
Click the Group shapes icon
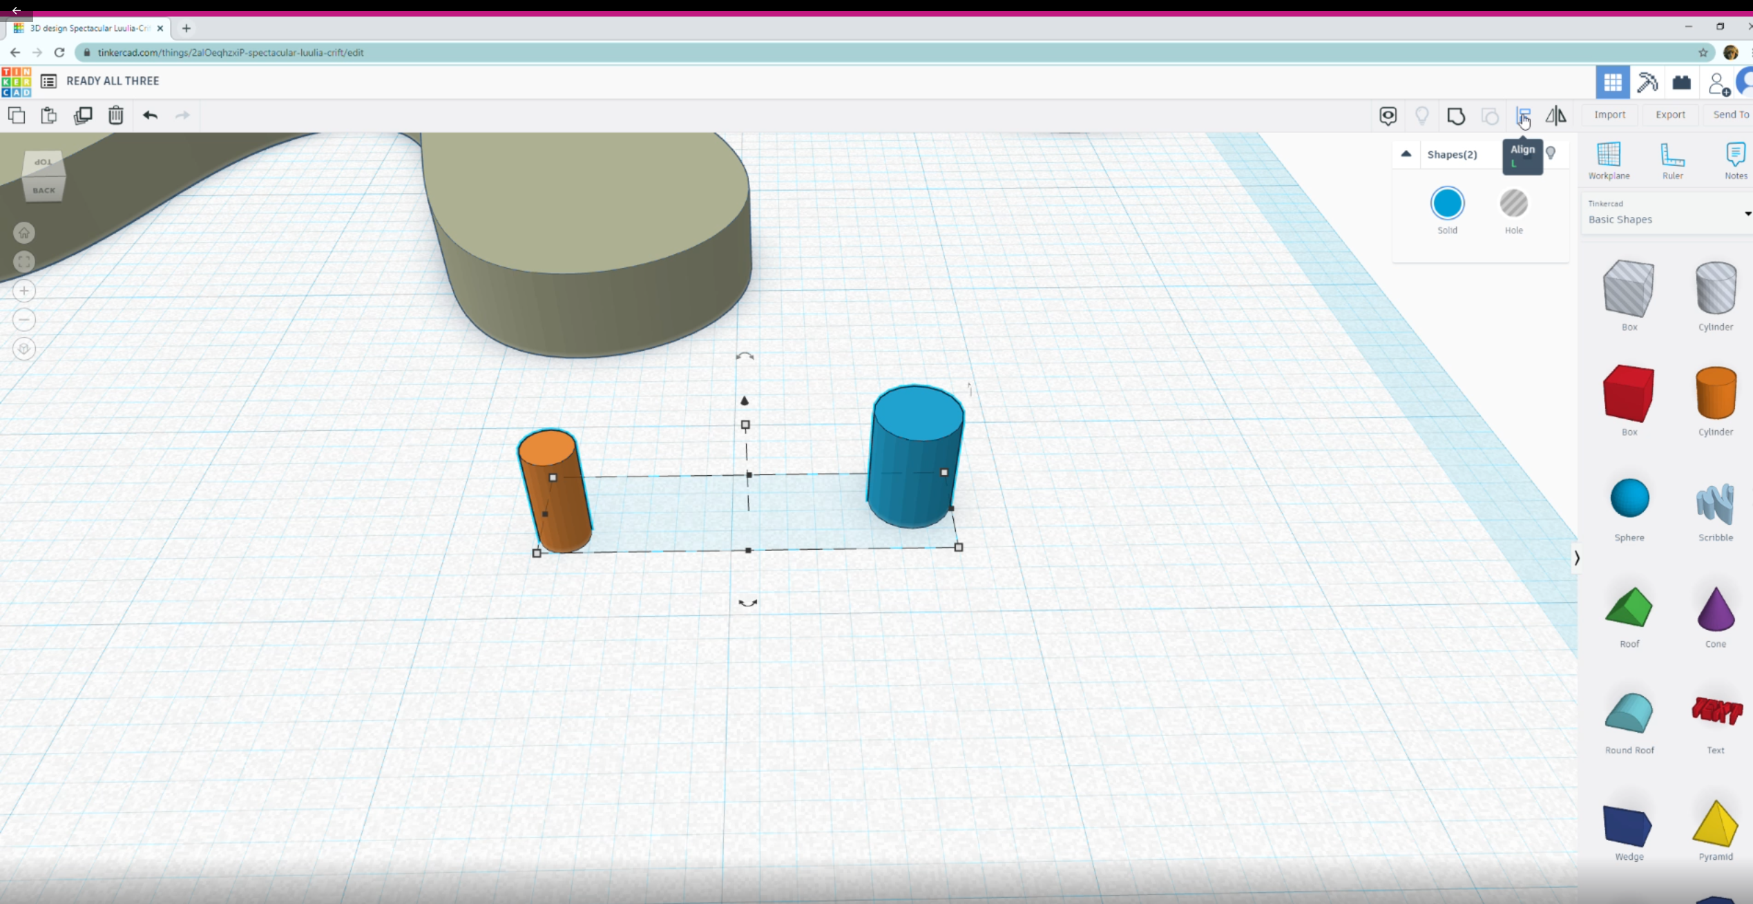(x=1456, y=116)
